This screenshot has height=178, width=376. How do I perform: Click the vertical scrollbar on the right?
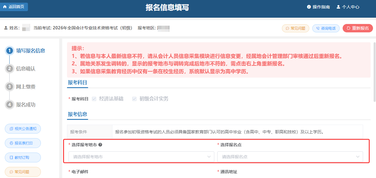tap(374, 72)
